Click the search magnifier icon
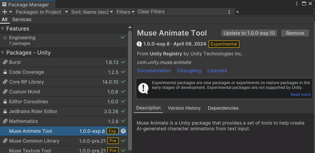This screenshot has height=153, width=315. click(237, 12)
